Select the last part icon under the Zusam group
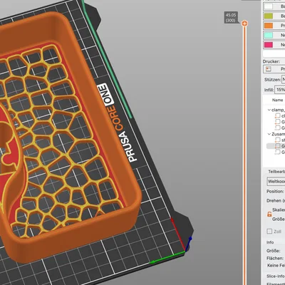Screen dimensions: 285x285 point(277,152)
